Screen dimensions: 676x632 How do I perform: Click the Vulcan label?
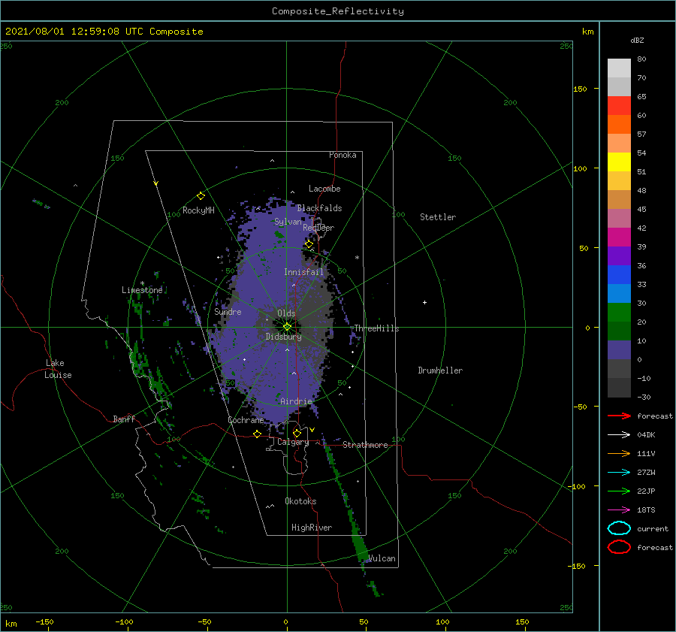coord(382,558)
